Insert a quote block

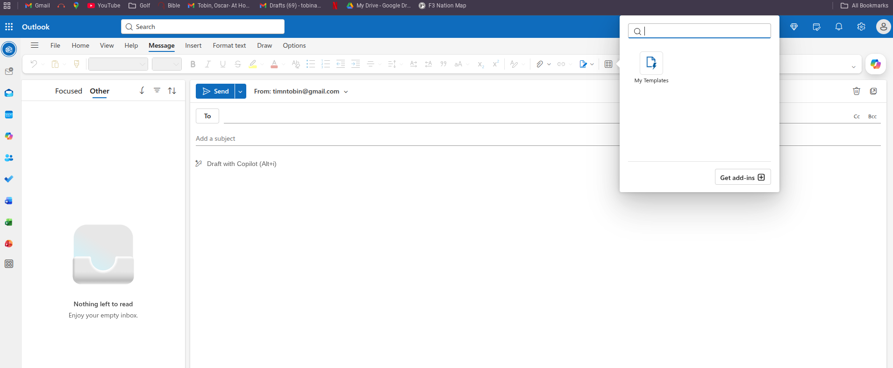[x=443, y=64]
